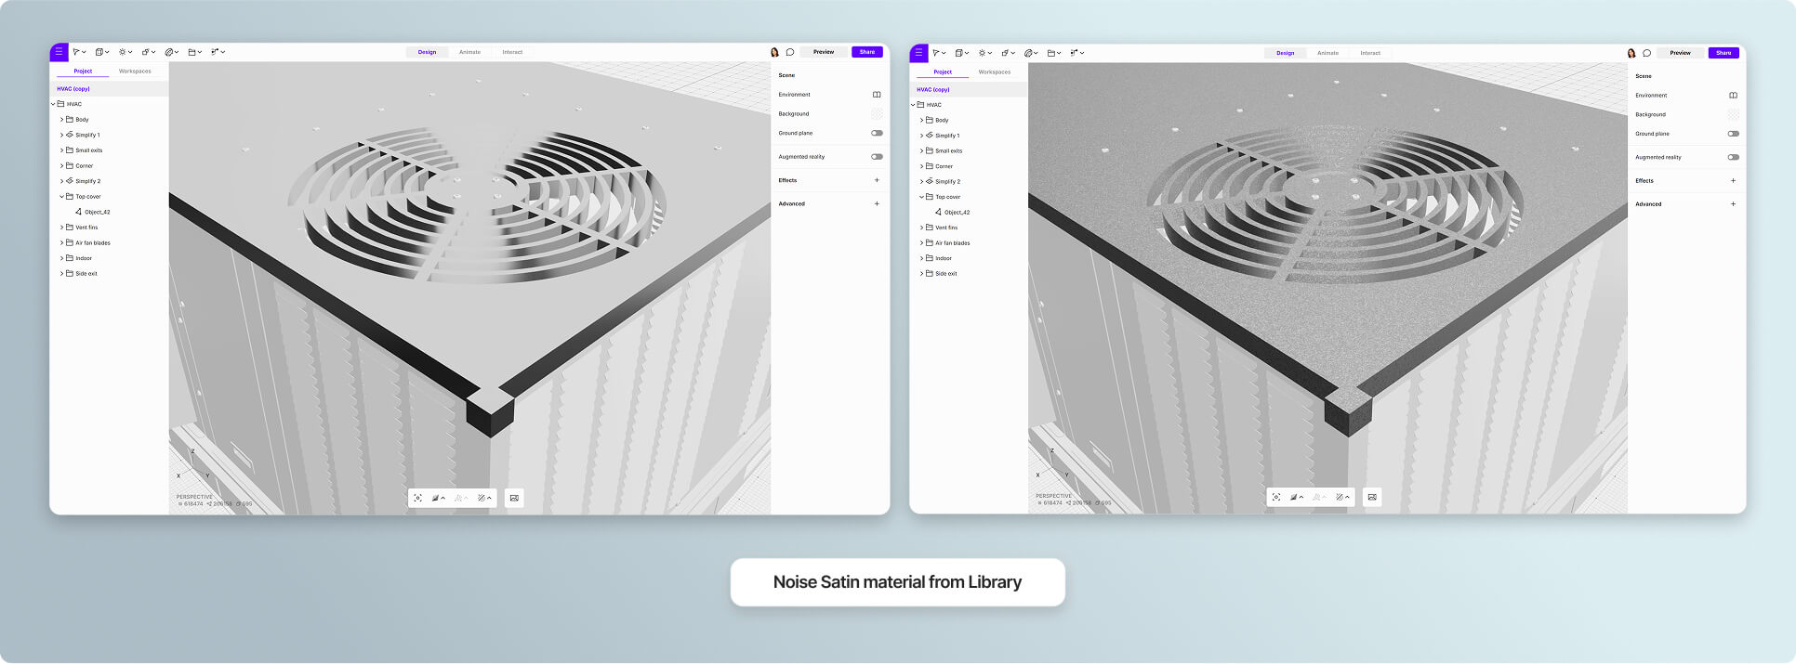This screenshot has width=1796, height=664.
Task: Click the image render icon in the right viewport
Action: click(x=1372, y=498)
